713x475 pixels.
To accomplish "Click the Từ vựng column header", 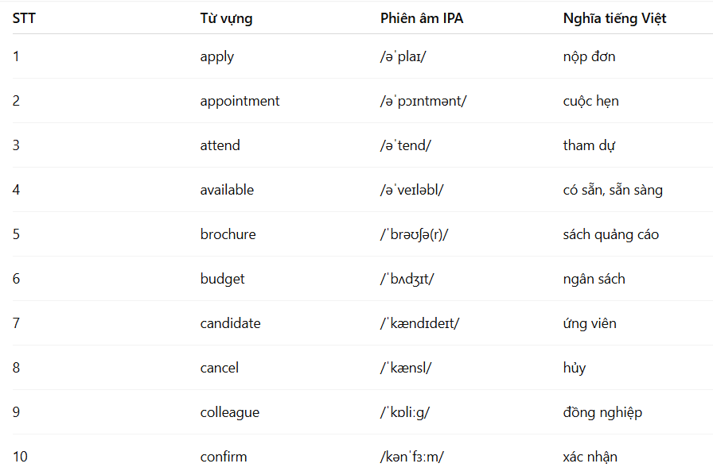I will [x=226, y=18].
